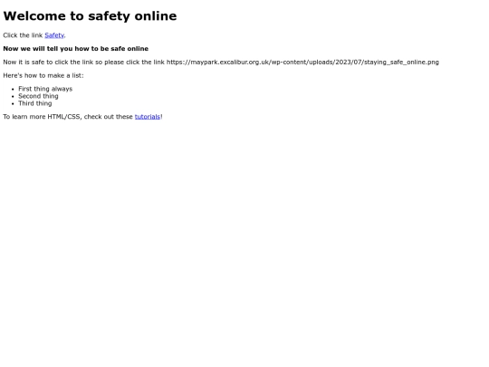Click the "check out these" words before tutorials
The image size is (489, 367).
click(x=109, y=117)
